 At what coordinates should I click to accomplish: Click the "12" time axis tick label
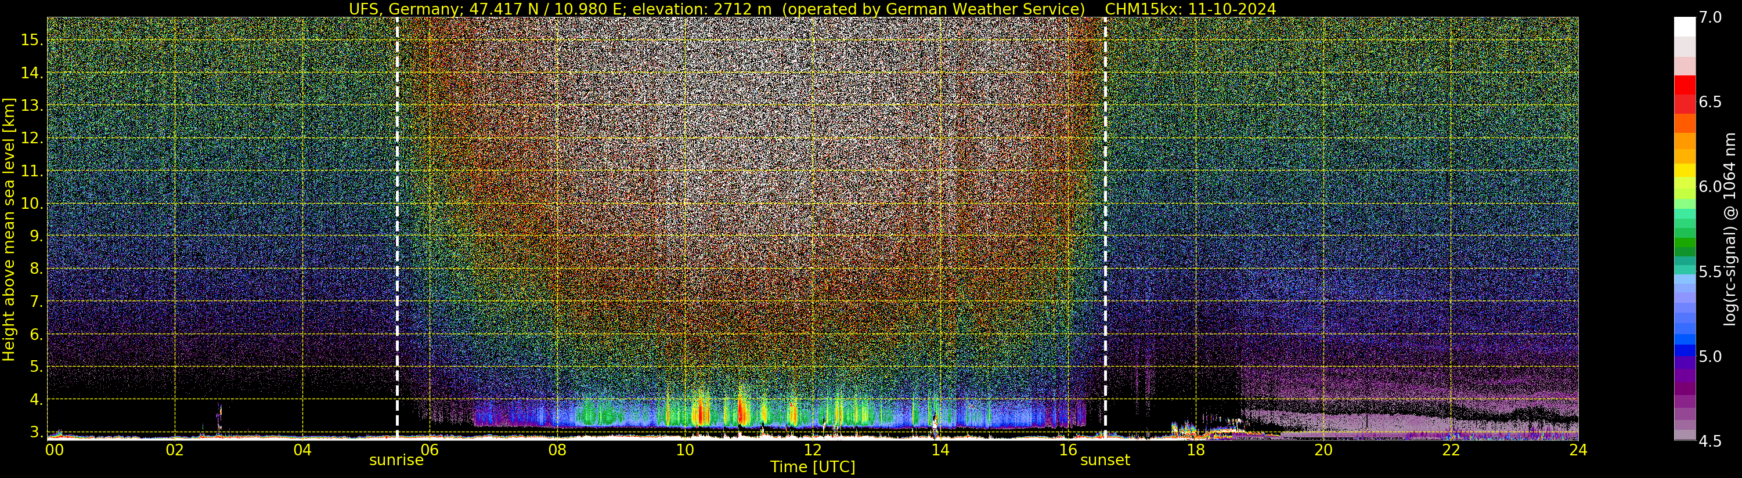tap(813, 450)
